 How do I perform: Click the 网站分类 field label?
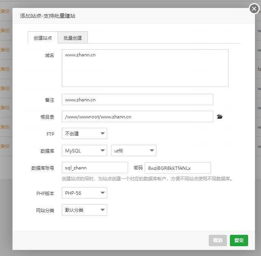click(x=45, y=210)
